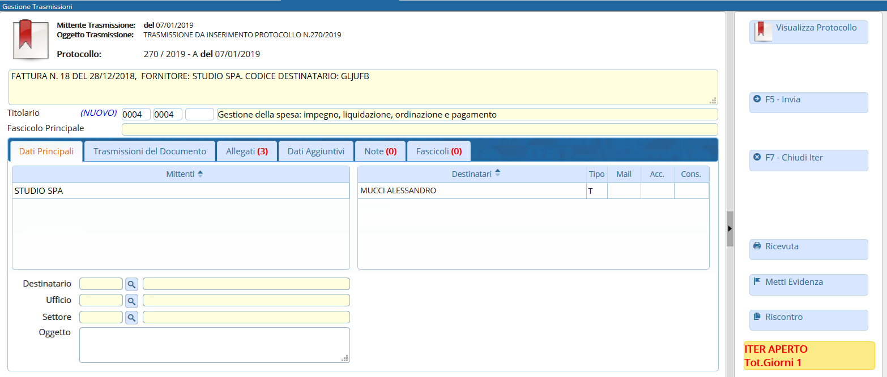This screenshot has width=887, height=377.
Task: Open the Allegati (3) tab
Action: tap(246, 151)
